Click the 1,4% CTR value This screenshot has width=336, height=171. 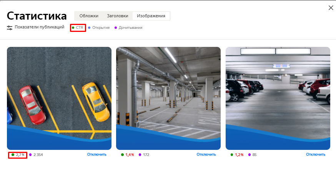pos(130,155)
